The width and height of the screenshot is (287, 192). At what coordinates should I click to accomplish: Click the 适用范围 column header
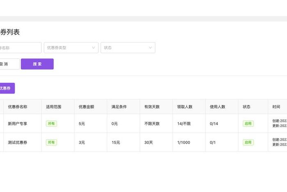pyautogui.click(x=54, y=107)
